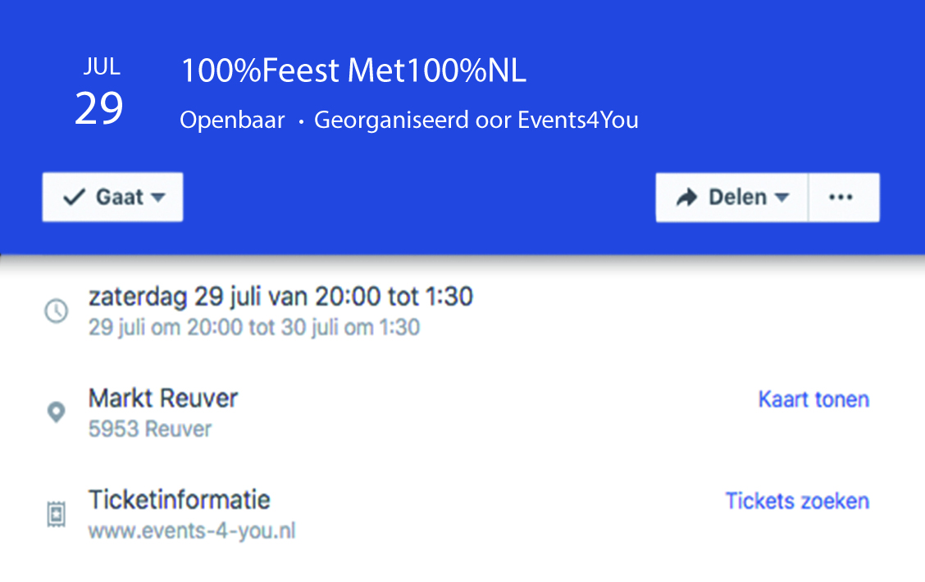
Task: Click the clock icon beside event time
Action: [57, 311]
